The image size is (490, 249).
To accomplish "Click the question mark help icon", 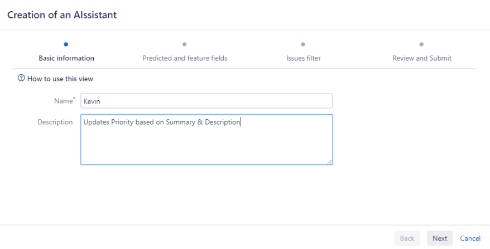I will [x=22, y=79].
